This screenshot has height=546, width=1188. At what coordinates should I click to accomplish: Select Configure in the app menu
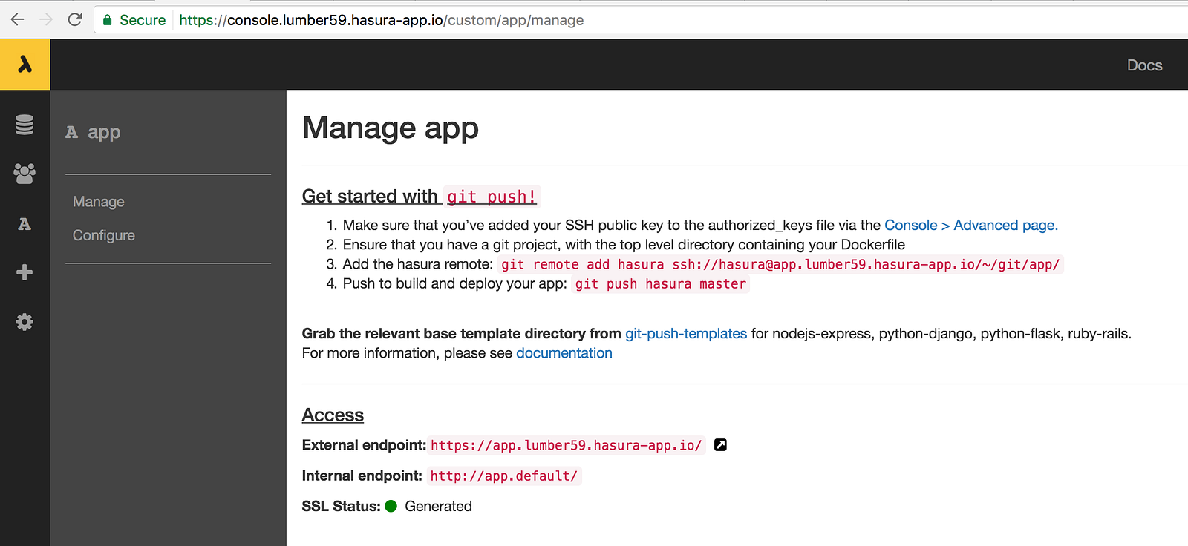pyautogui.click(x=104, y=235)
